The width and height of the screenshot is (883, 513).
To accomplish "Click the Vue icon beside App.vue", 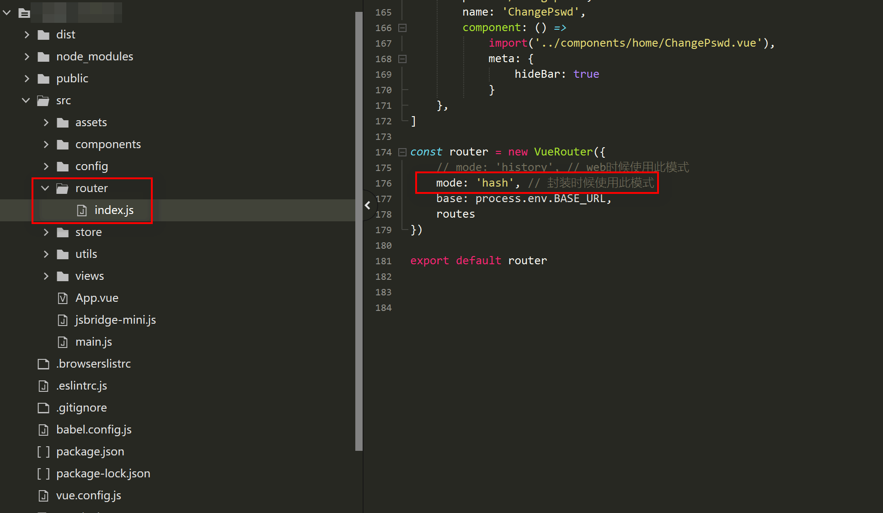I will coord(63,298).
